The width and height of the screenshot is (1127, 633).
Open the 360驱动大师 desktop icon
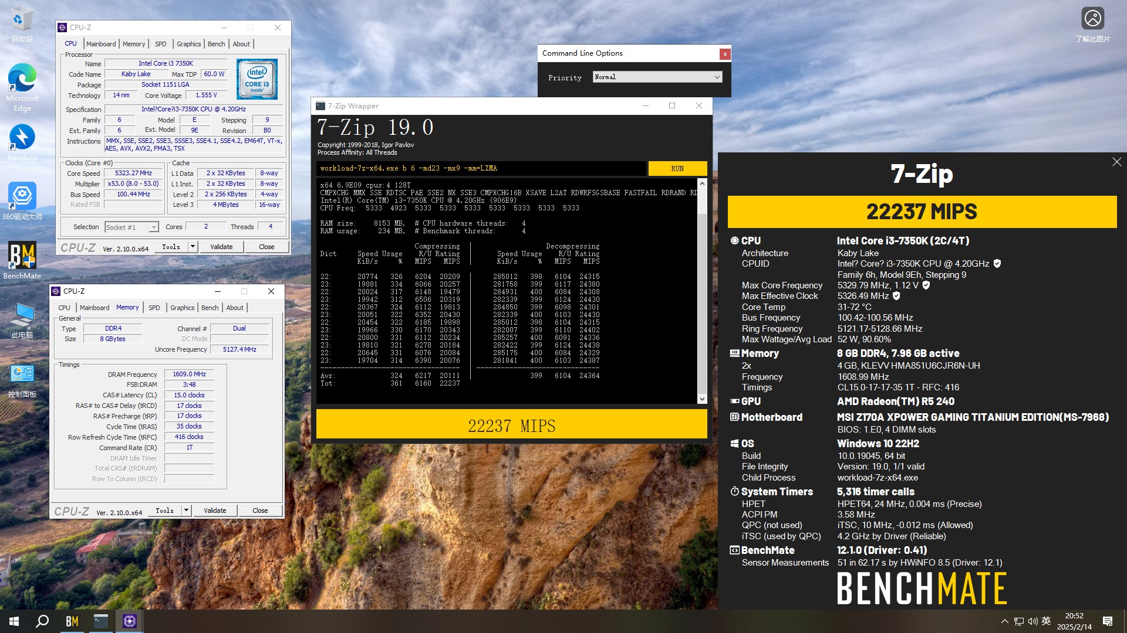(x=22, y=200)
